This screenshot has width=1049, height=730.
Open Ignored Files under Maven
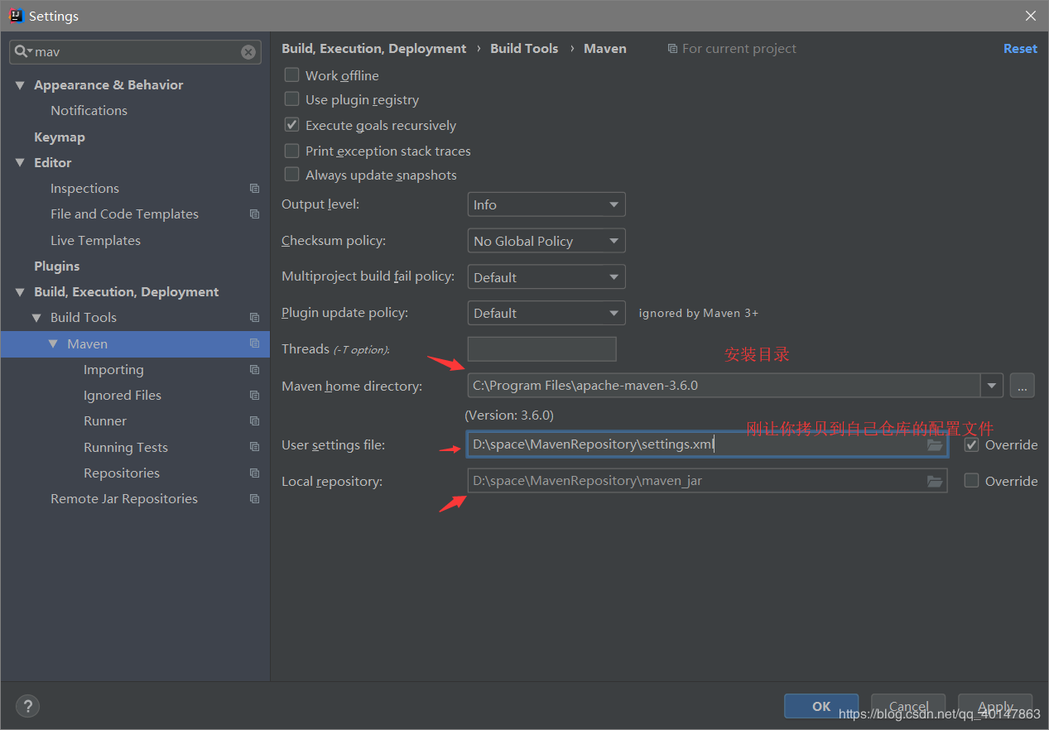pos(123,396)
